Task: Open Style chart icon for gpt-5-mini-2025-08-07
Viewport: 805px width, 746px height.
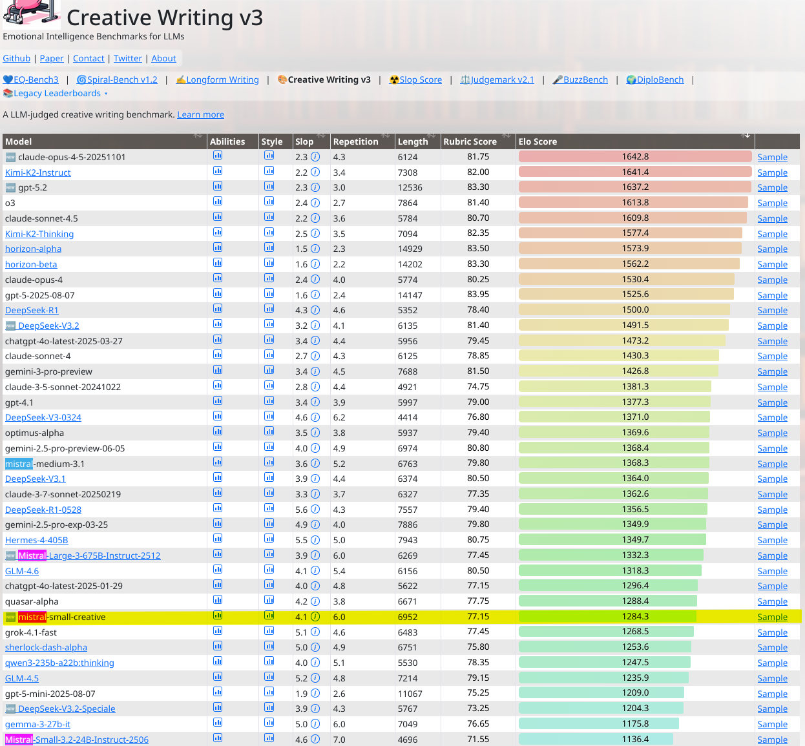Action: pyautogui.click(x=269, y=692)
